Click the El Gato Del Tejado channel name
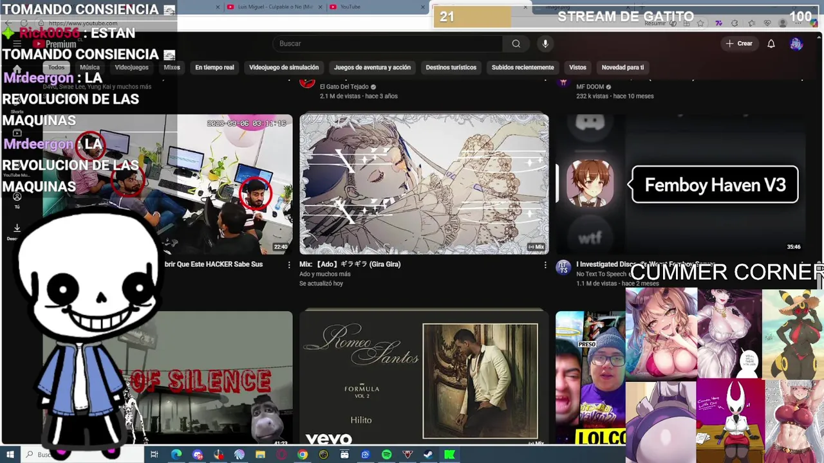The height and width of the screenshot is (463, 824). [x=345, y=87]
